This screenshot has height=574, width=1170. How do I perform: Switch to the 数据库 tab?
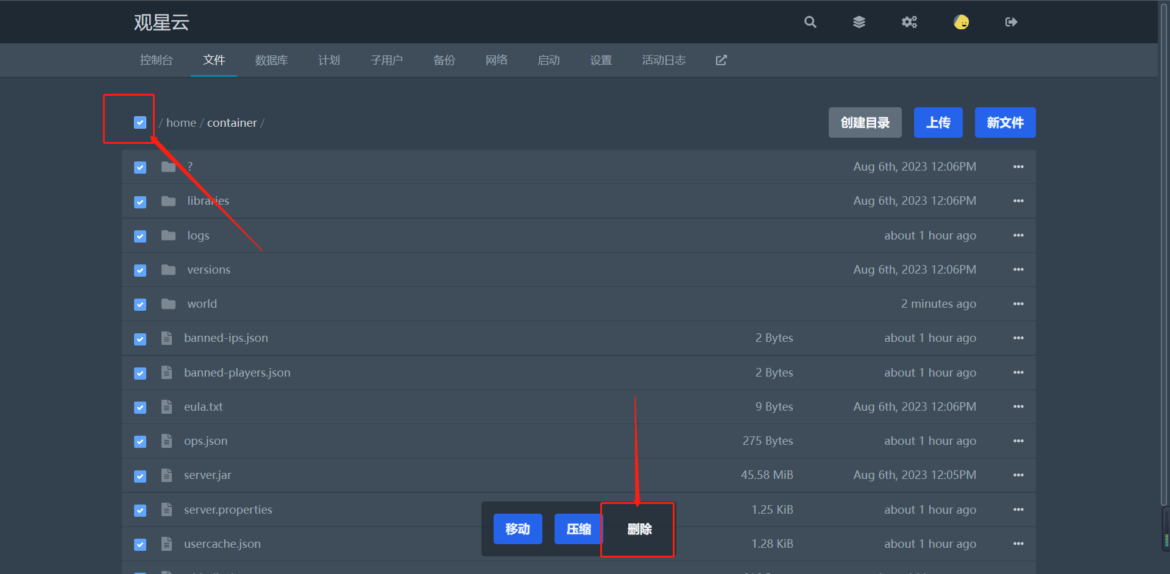click(271, 60)
